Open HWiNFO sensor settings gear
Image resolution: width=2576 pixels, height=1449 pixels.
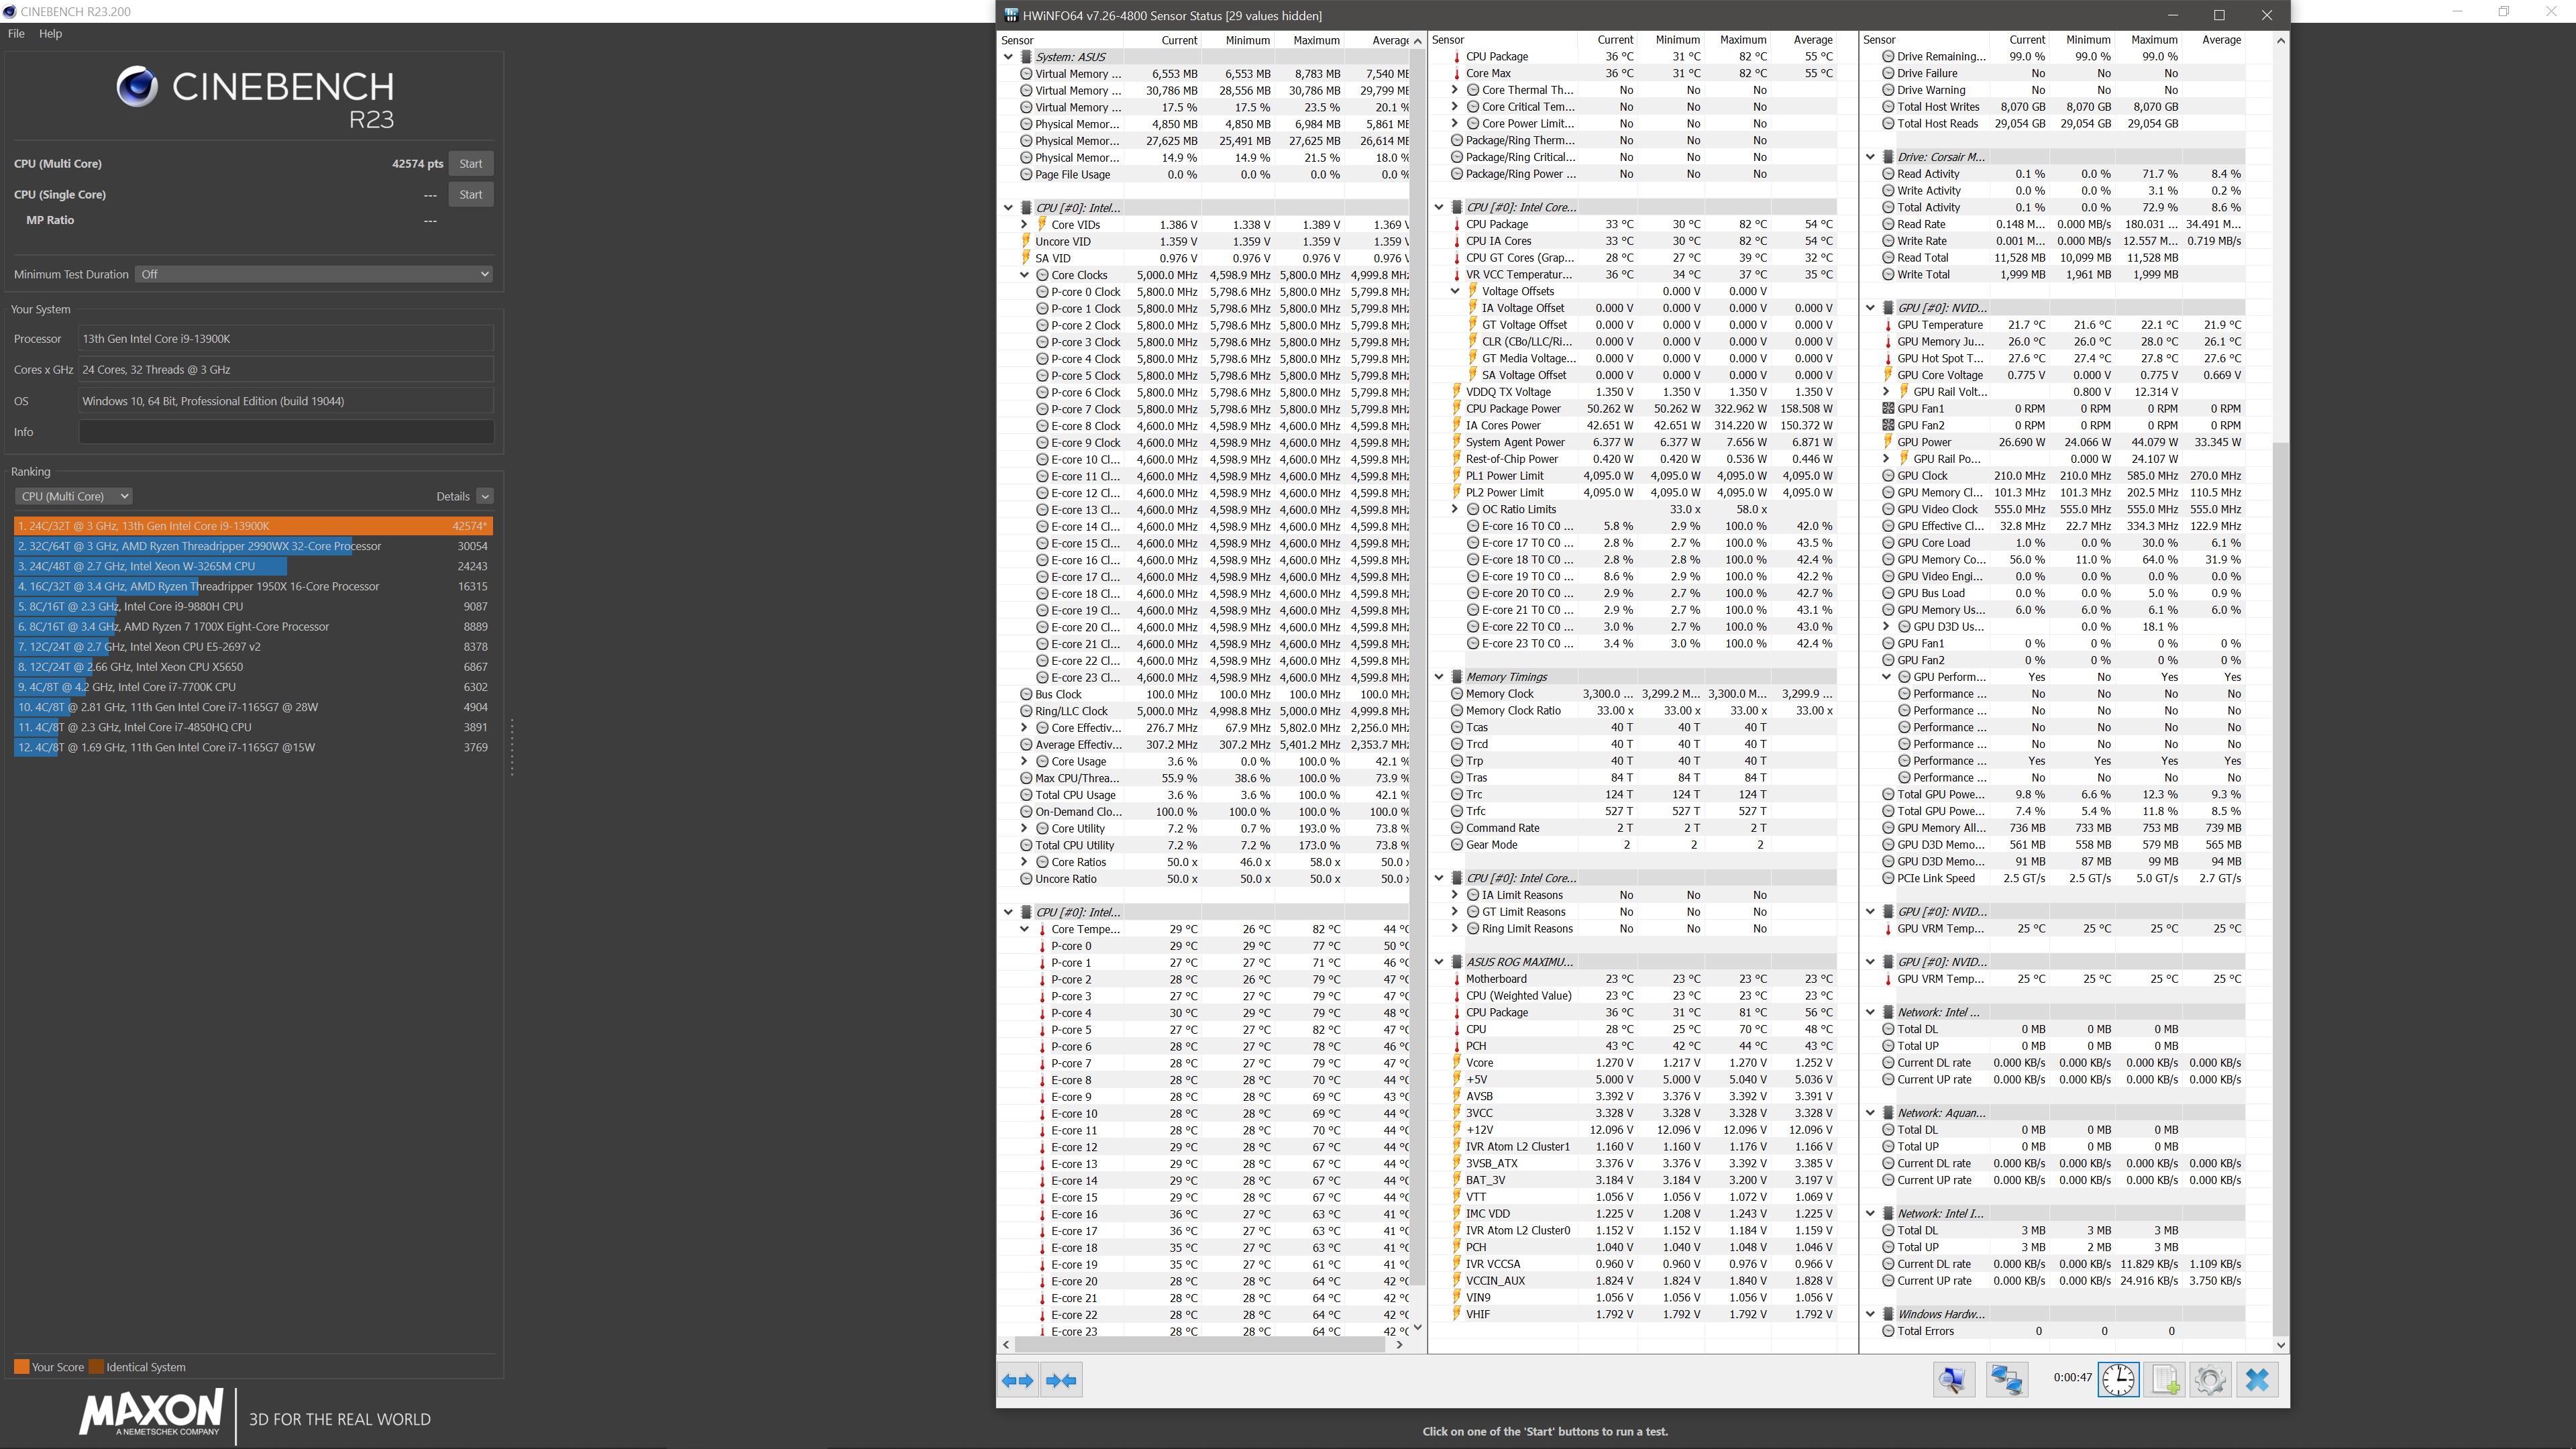pyautogui.click(x=2210, y=1380)
